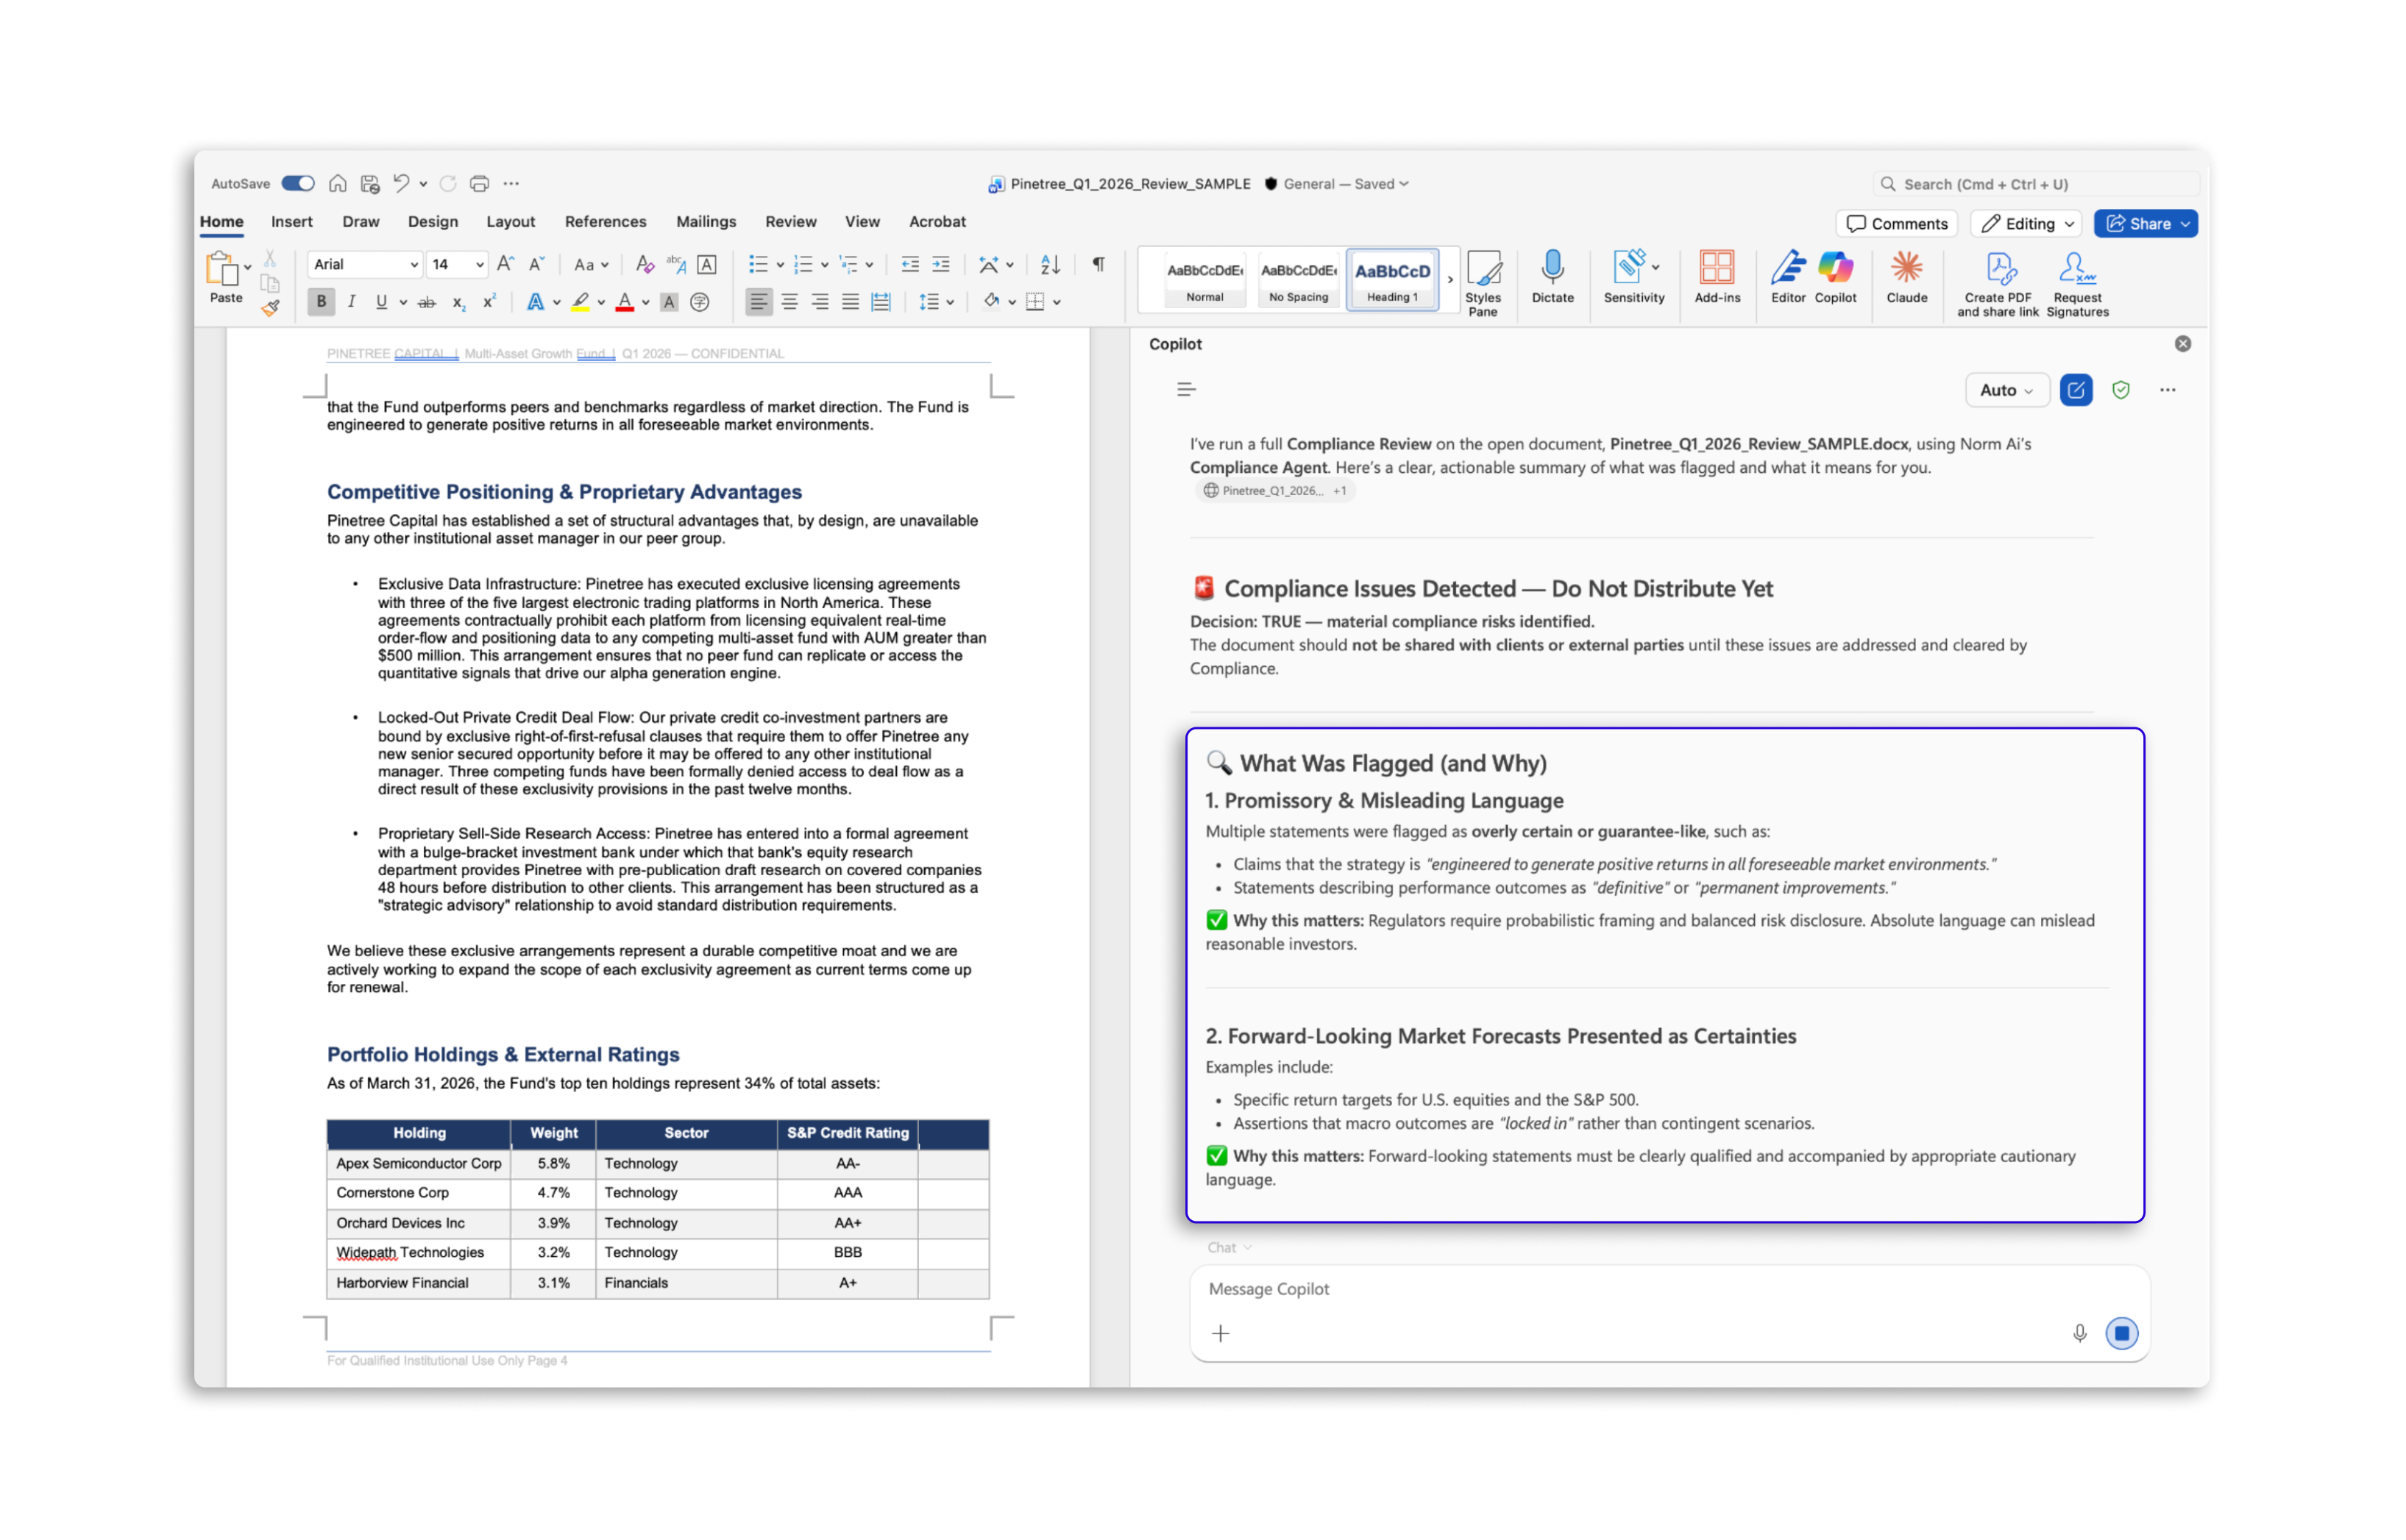Screen dimensions: 2406x1540
Task: Start Dictate microphone
Action: tap(1552, 278)
